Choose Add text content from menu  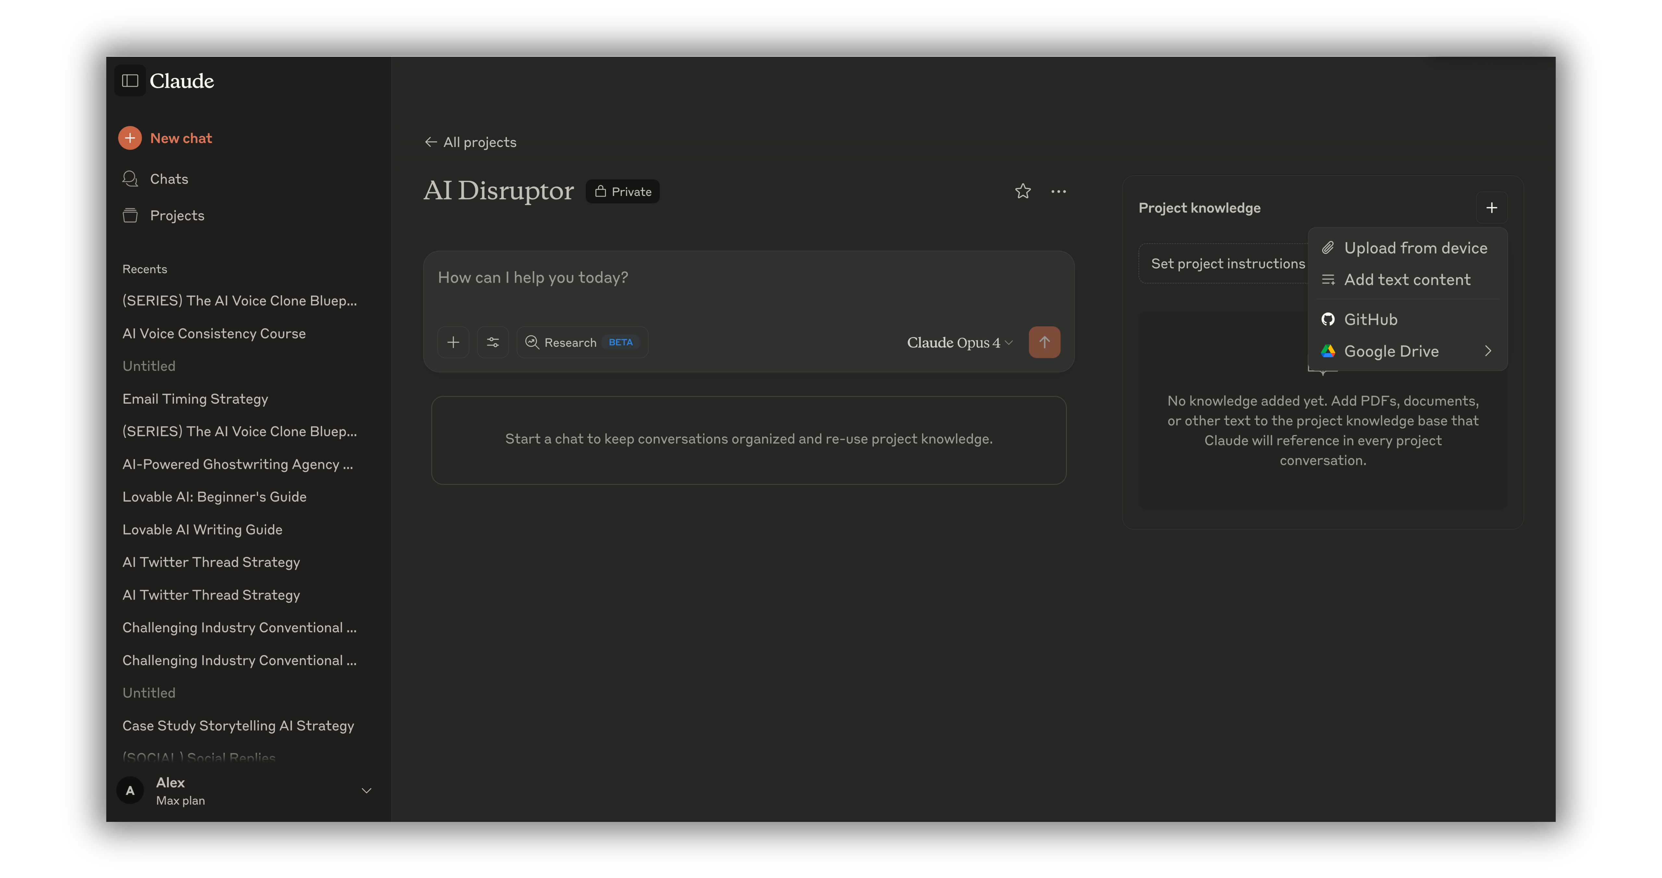[1407, 280]
